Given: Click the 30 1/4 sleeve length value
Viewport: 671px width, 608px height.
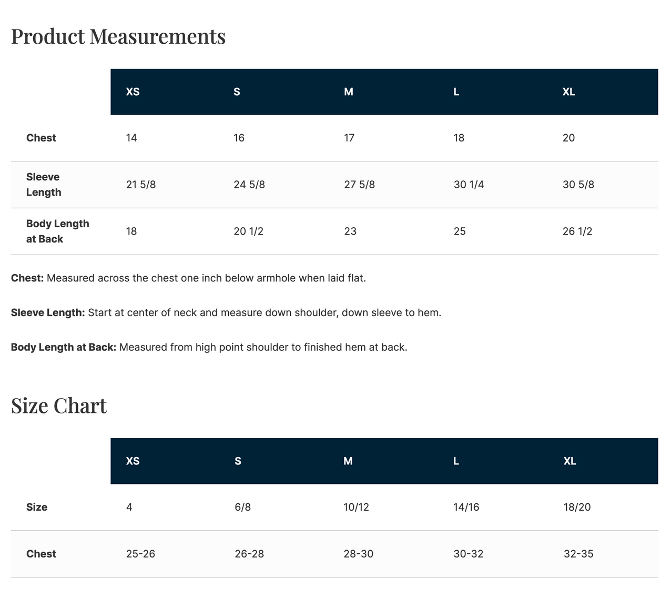Looking at the screenshot, I should coord(469,185).
